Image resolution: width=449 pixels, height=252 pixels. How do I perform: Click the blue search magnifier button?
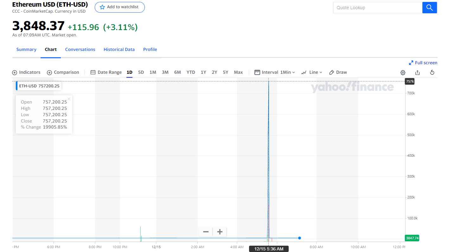point(429,8)
